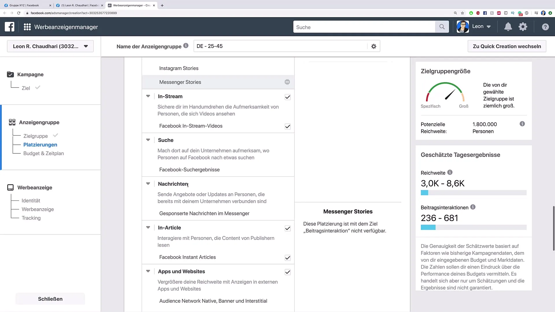Click the Reichweite estimate progress bar

(473, 193)
